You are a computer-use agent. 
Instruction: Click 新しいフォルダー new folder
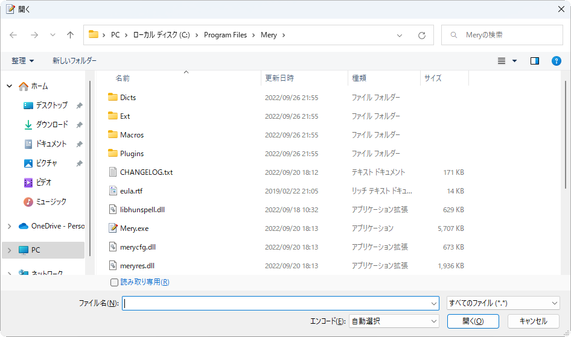click(x=74, y=61)
